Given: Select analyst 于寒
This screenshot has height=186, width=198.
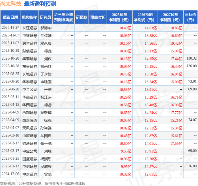Looking at the screenshot, I should coord(48,90).
